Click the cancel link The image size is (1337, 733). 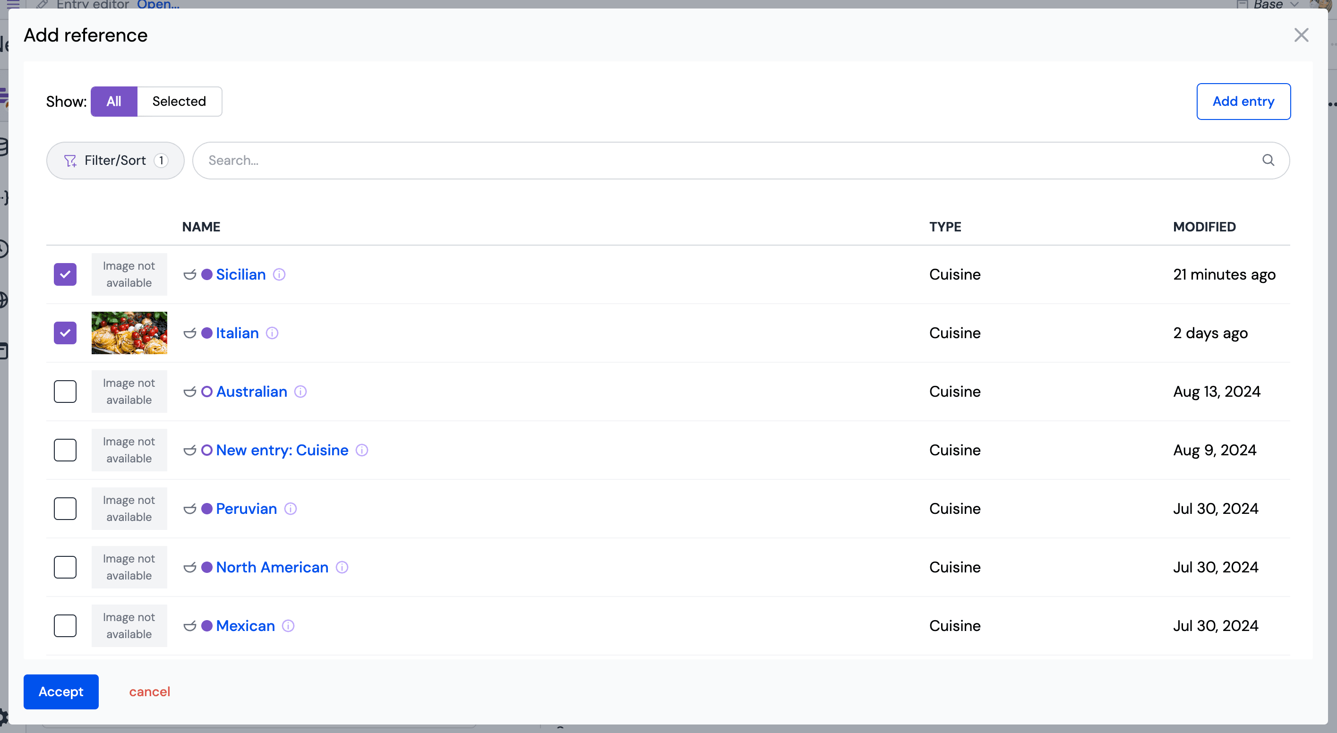click(149, 692)
